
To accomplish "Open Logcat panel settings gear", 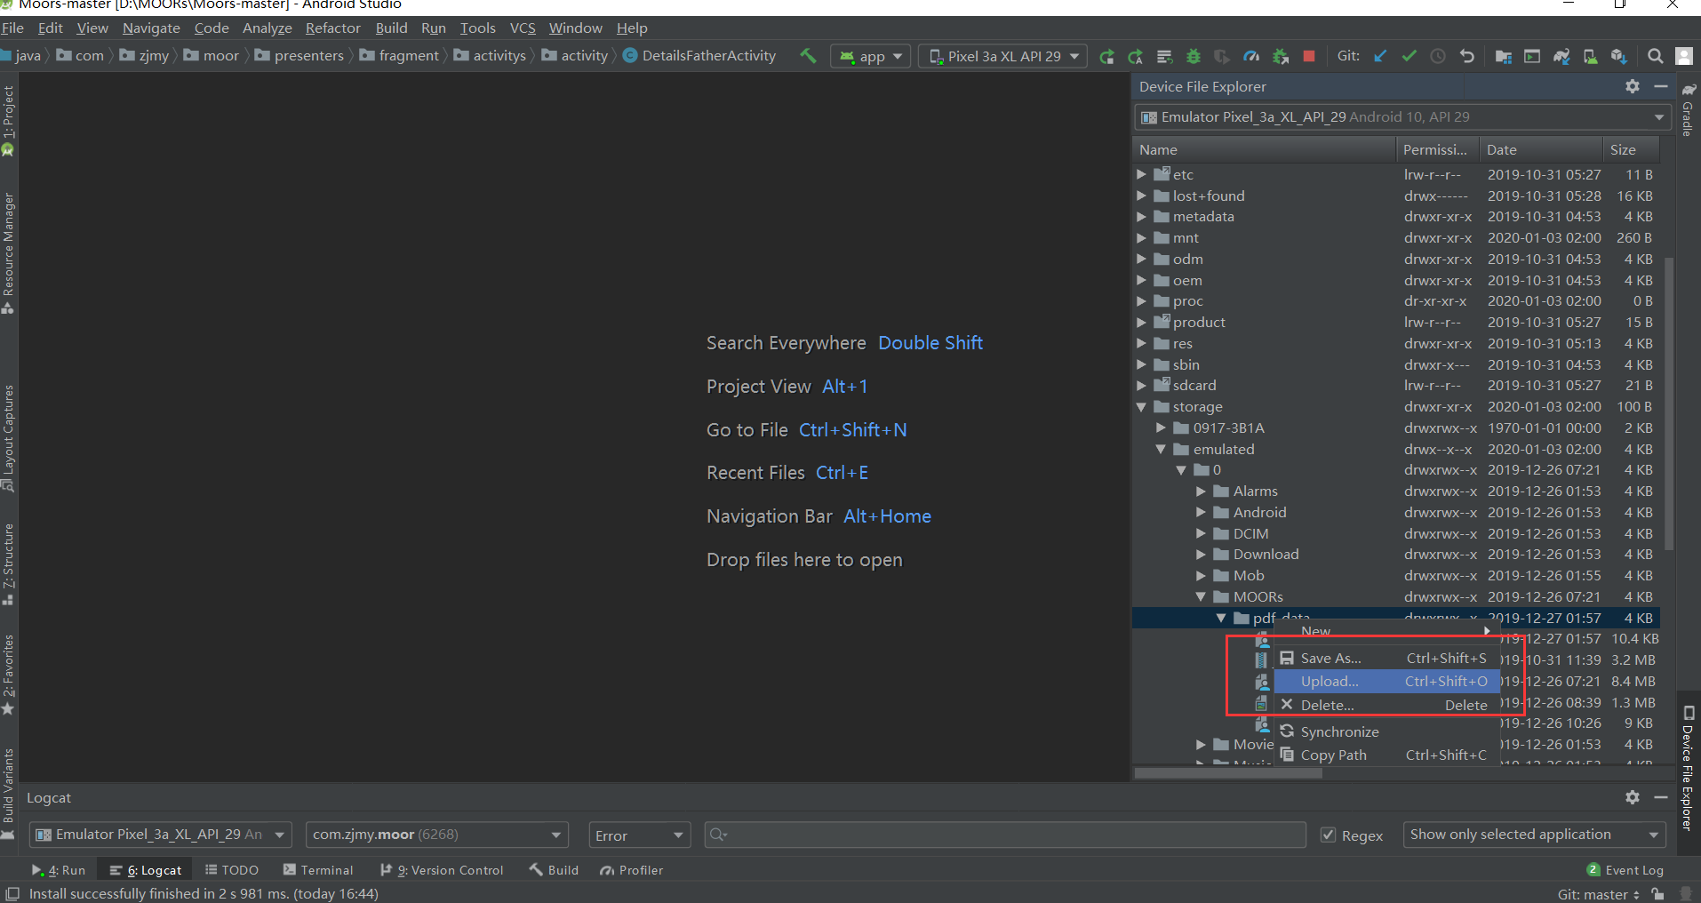I will point(1633,797).
